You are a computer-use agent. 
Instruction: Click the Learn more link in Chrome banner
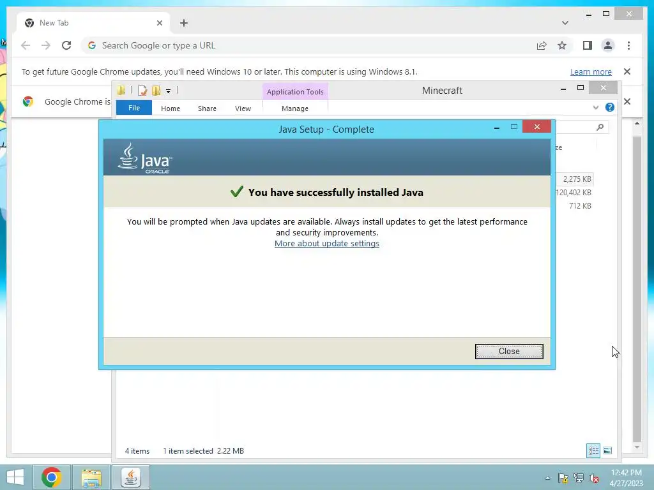(x=591, y=71)
